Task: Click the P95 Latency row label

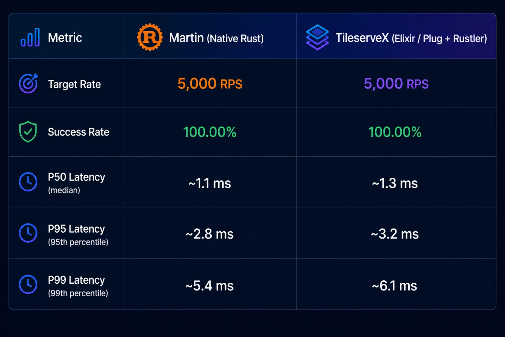Action: tap(76, 229)
